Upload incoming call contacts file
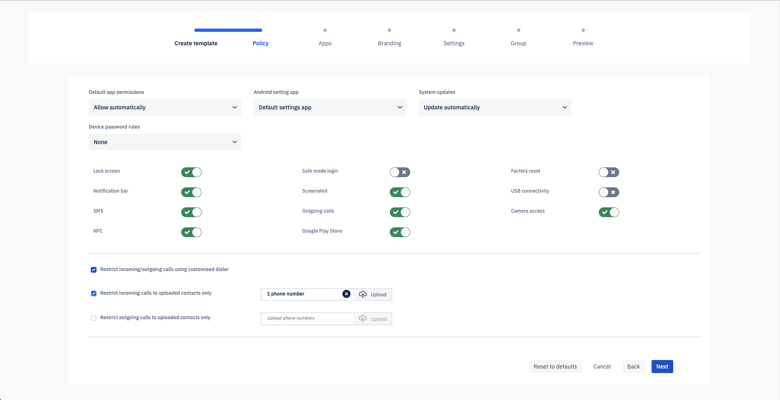Image resolution: width=780 pixels, height=400 pixels. coord(373,294)
